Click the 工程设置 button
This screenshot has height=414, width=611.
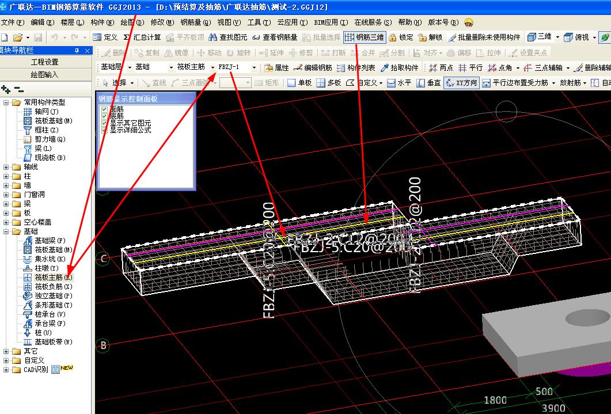[45, 62]
